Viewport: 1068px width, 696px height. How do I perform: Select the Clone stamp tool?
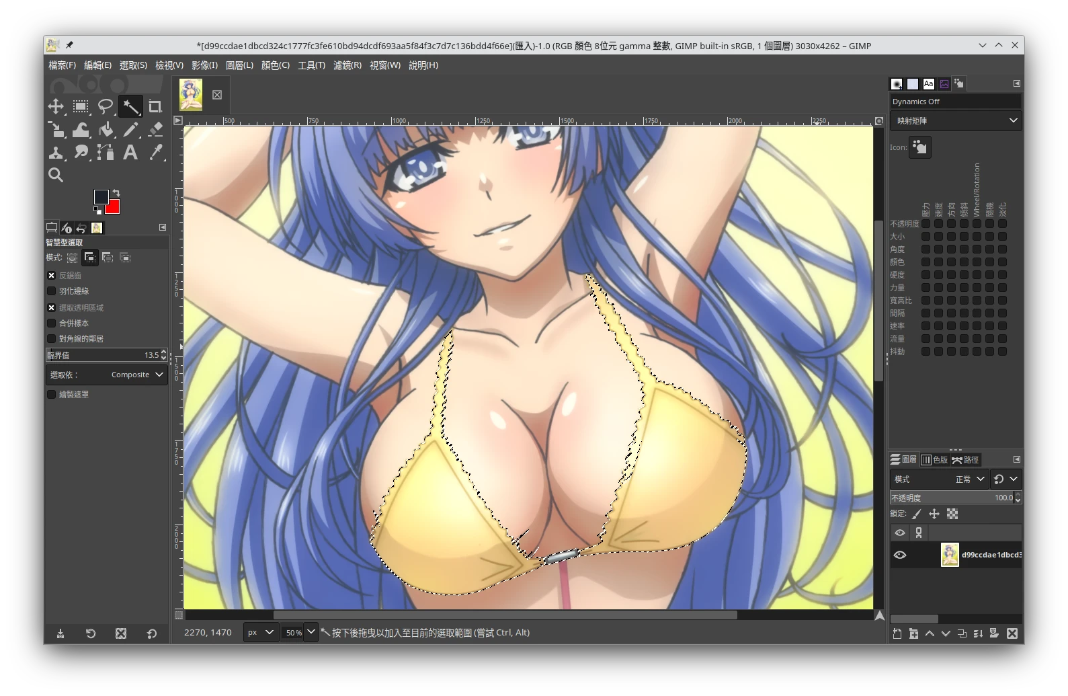56,153
